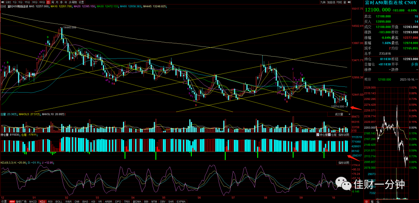Click the MA5: 12257.000 label

click(x=40, y=6)
